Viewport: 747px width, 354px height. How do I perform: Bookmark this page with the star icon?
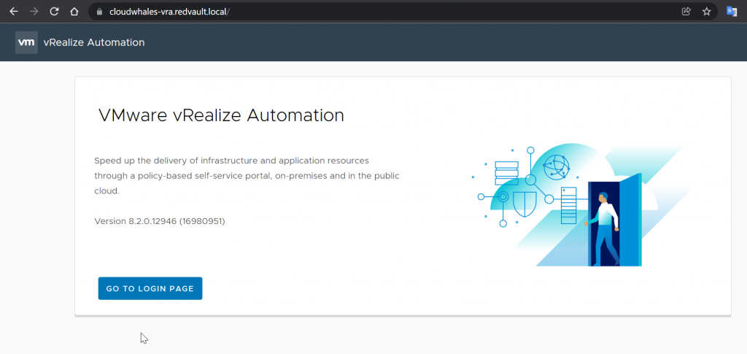pyautogui.click(x=706, y=12)
